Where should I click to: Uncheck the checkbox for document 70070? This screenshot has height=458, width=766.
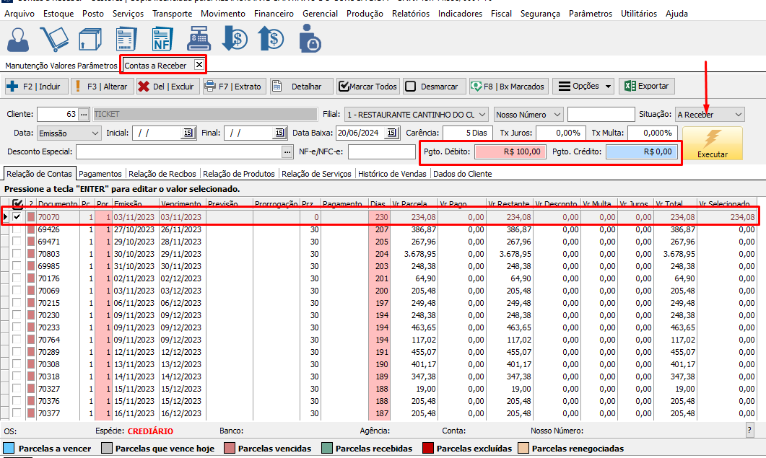(17, 217)
